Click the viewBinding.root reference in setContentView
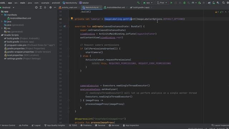Viewport: 229px width, 129px height. [111, 37]
